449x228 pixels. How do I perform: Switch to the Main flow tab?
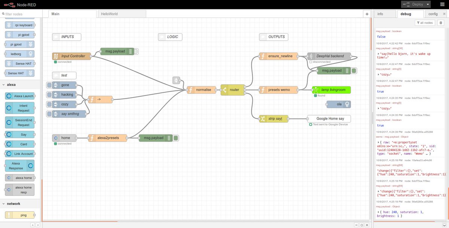[x=73, y=14]
